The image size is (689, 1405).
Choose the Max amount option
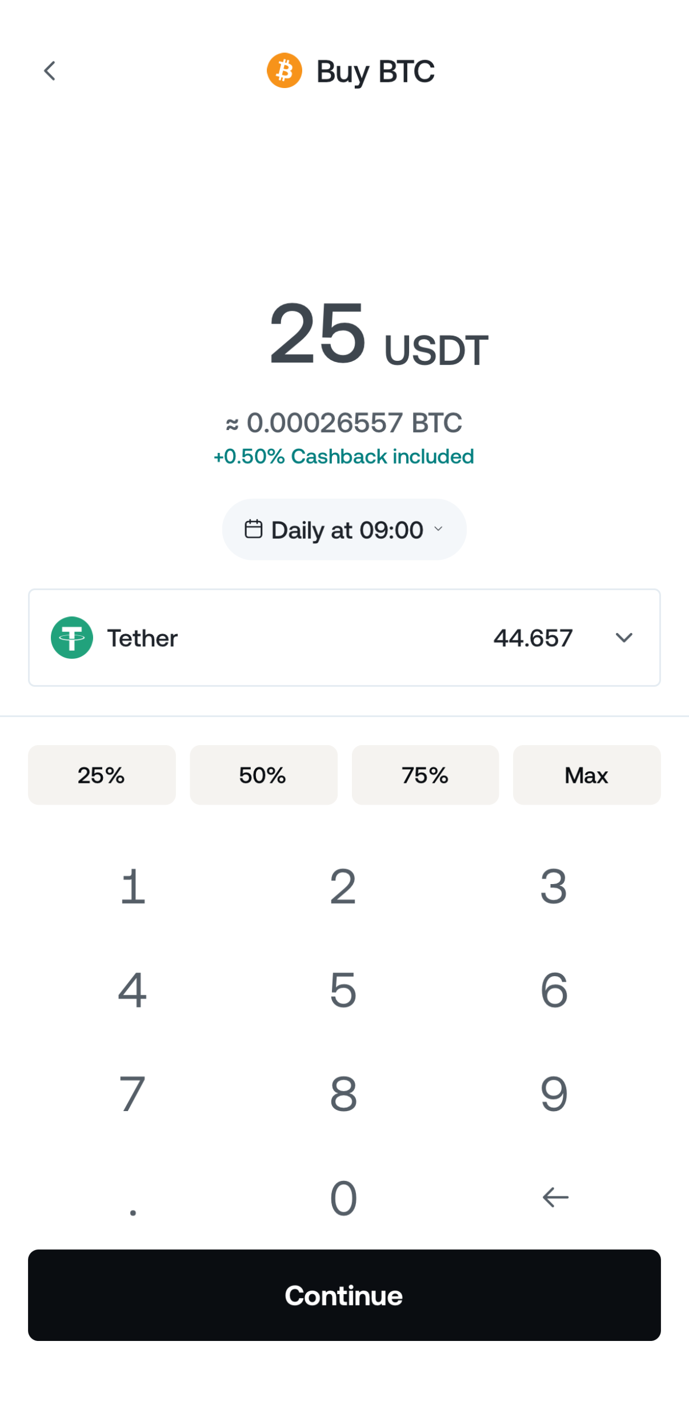(x=587, y=775)
